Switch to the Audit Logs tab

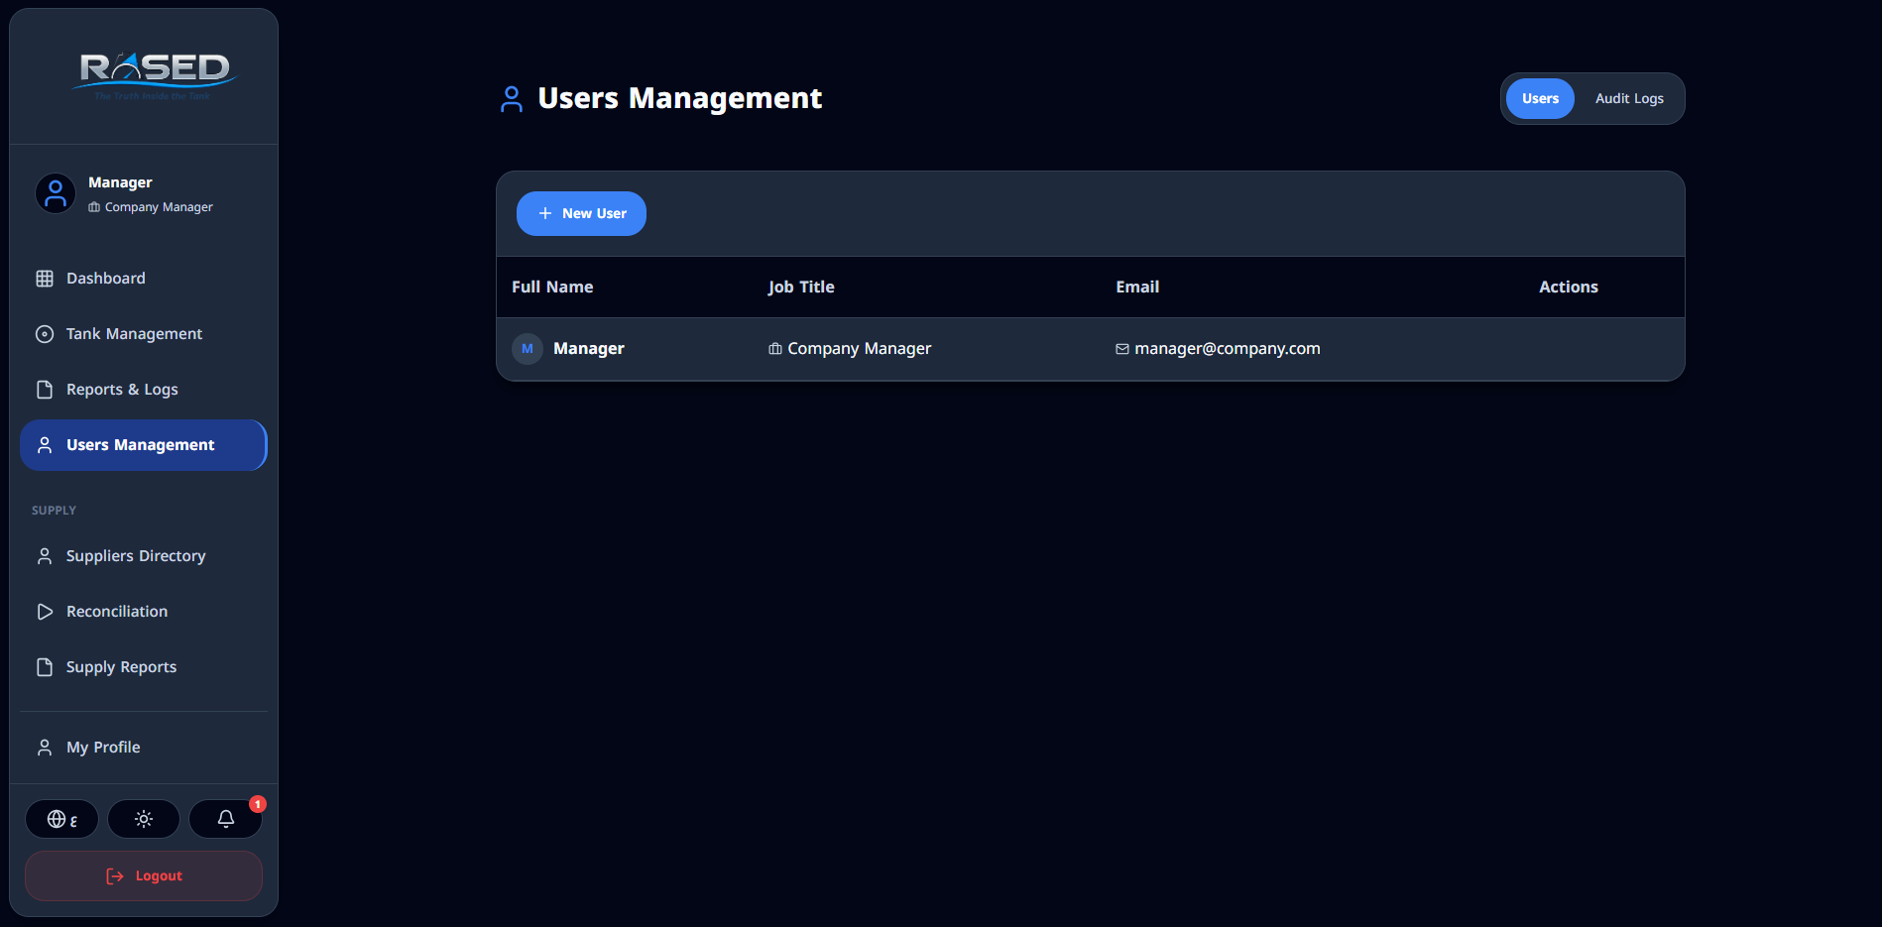[1628, 99]
